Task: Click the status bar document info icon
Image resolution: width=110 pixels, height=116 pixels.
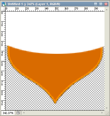Action: (x=18, y=113)
